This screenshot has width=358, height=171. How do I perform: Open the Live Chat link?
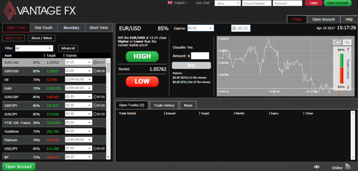(202, 3)
